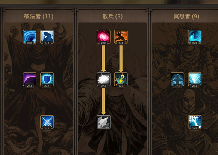Screen dimensions: 218x155
Task: Select the pink swirl skill icon
Action: [104, 37]
